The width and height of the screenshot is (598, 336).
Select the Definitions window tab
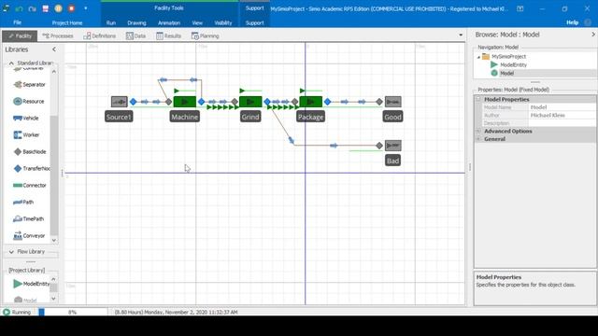coord(100,35)
